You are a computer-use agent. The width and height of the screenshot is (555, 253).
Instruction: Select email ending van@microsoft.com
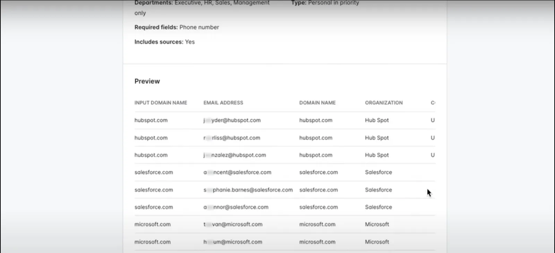coord(233,224)
